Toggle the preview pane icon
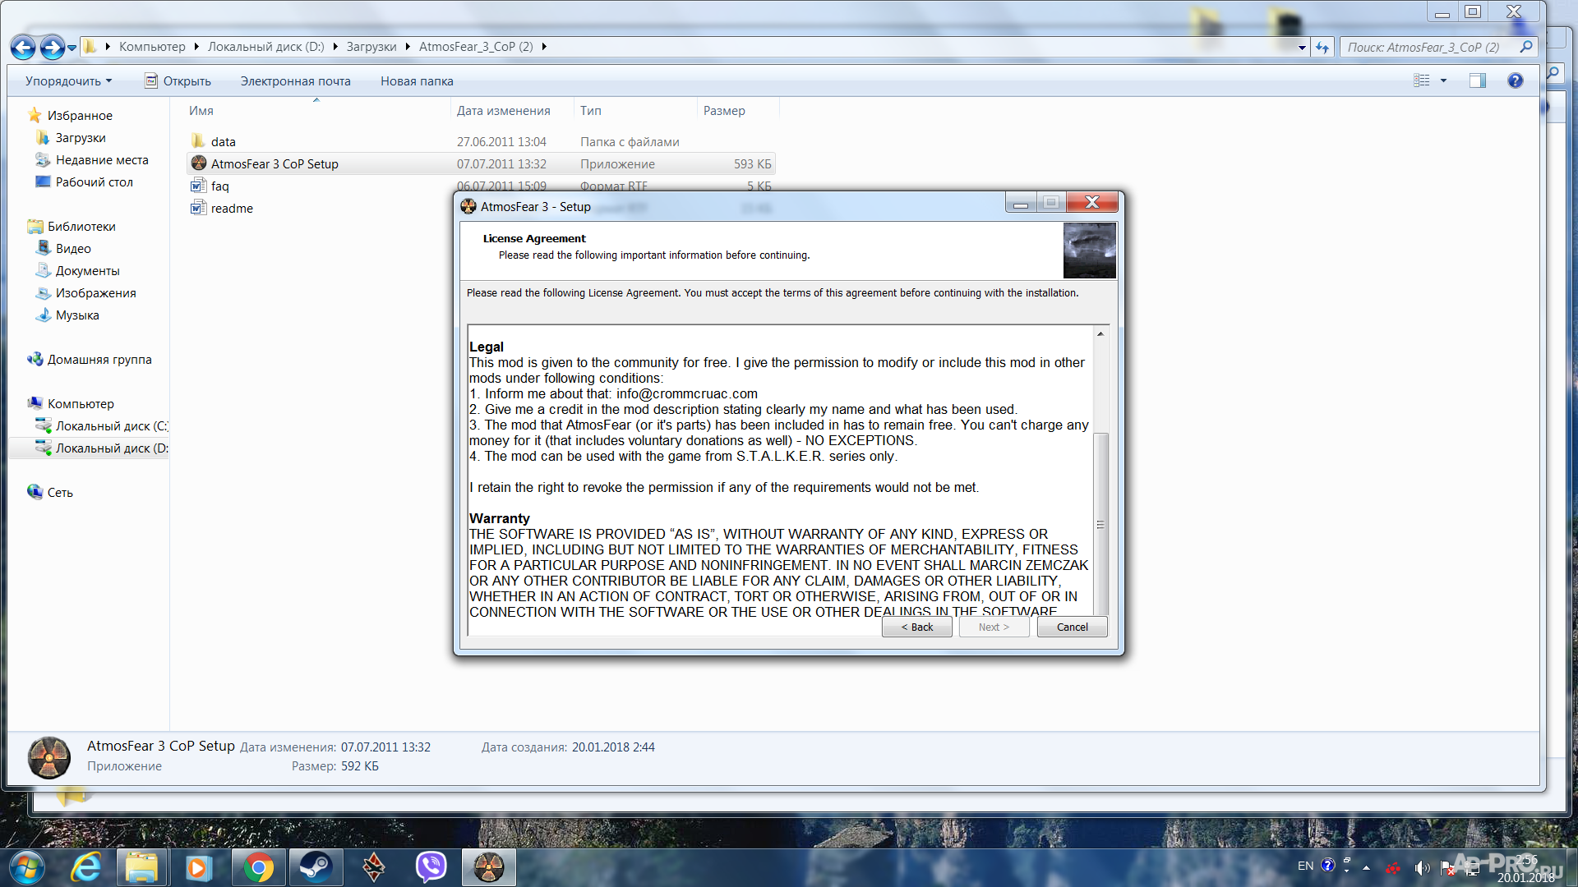The width and height of the screenshot is (1578, 887). click(x=1478, y=80)
